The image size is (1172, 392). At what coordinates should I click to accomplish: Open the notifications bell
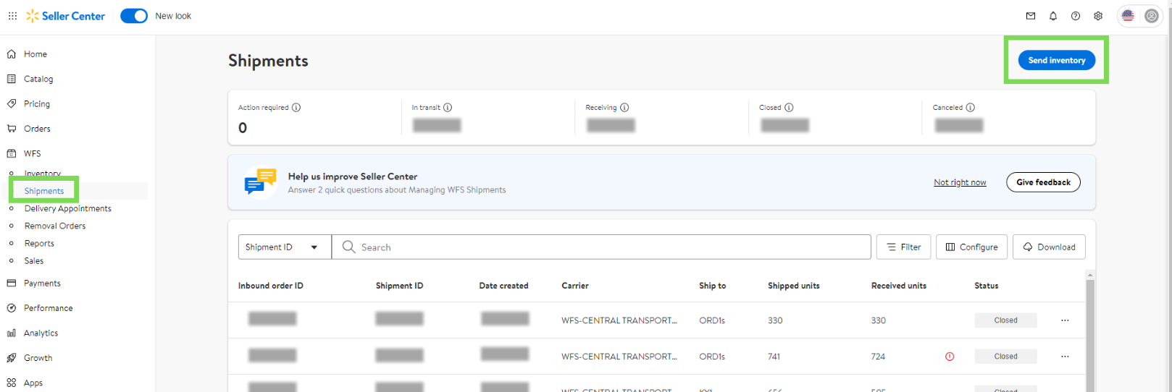[x=1053, y=16]
